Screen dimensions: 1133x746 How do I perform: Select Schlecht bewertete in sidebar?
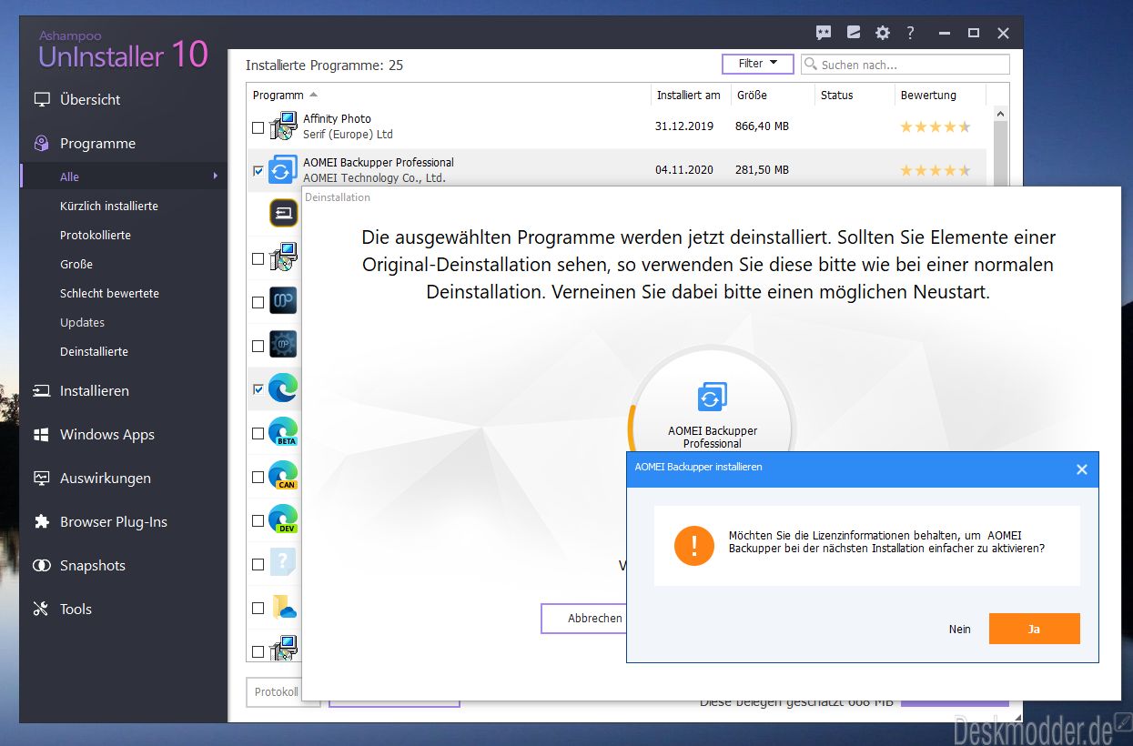point(109,293)
